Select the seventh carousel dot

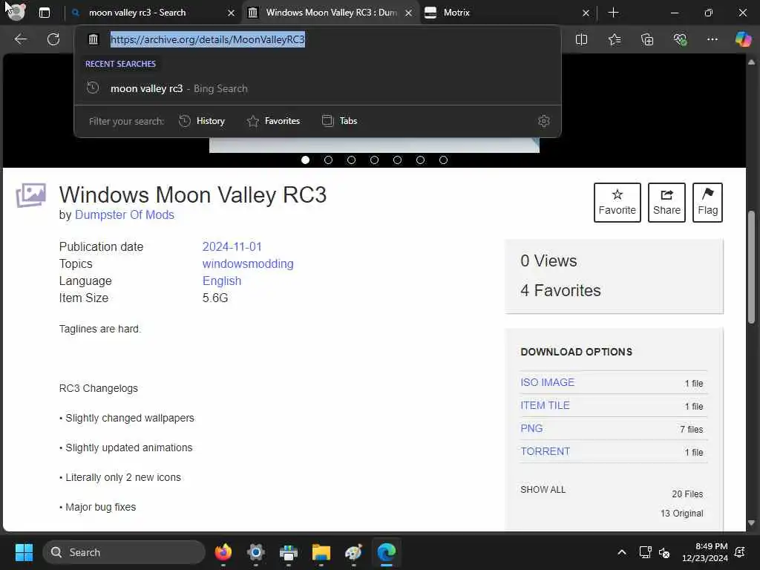[443, 160]
